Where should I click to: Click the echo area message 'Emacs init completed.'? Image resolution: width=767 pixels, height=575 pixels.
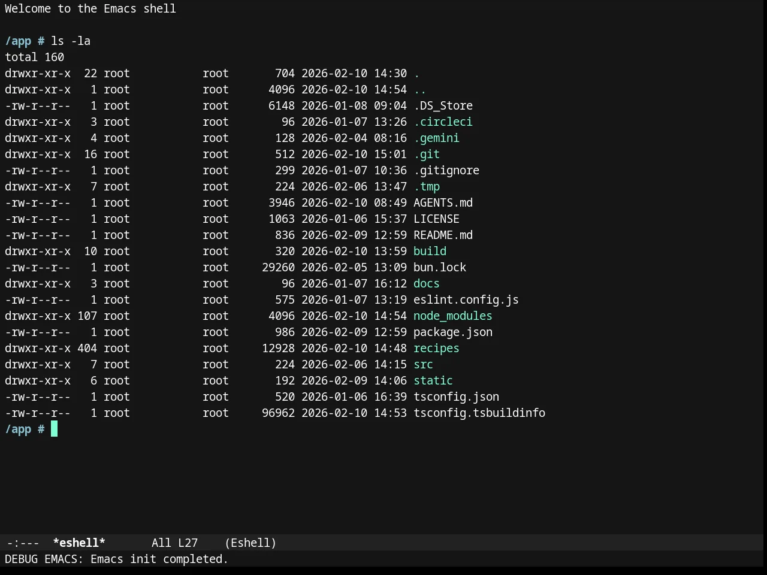159,559
